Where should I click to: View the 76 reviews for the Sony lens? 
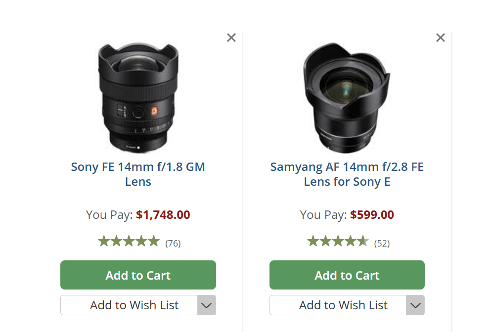(x=173, y=243)
